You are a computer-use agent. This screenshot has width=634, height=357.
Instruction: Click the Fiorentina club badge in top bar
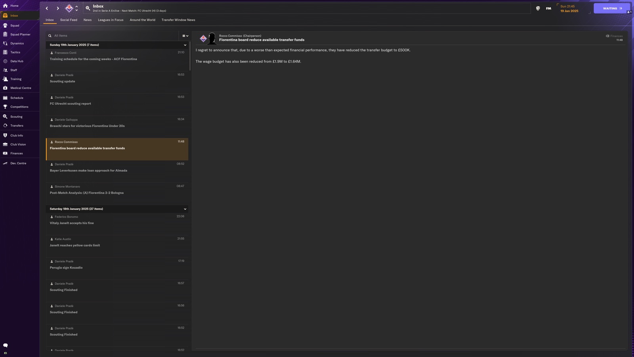(x=69, y=8)
